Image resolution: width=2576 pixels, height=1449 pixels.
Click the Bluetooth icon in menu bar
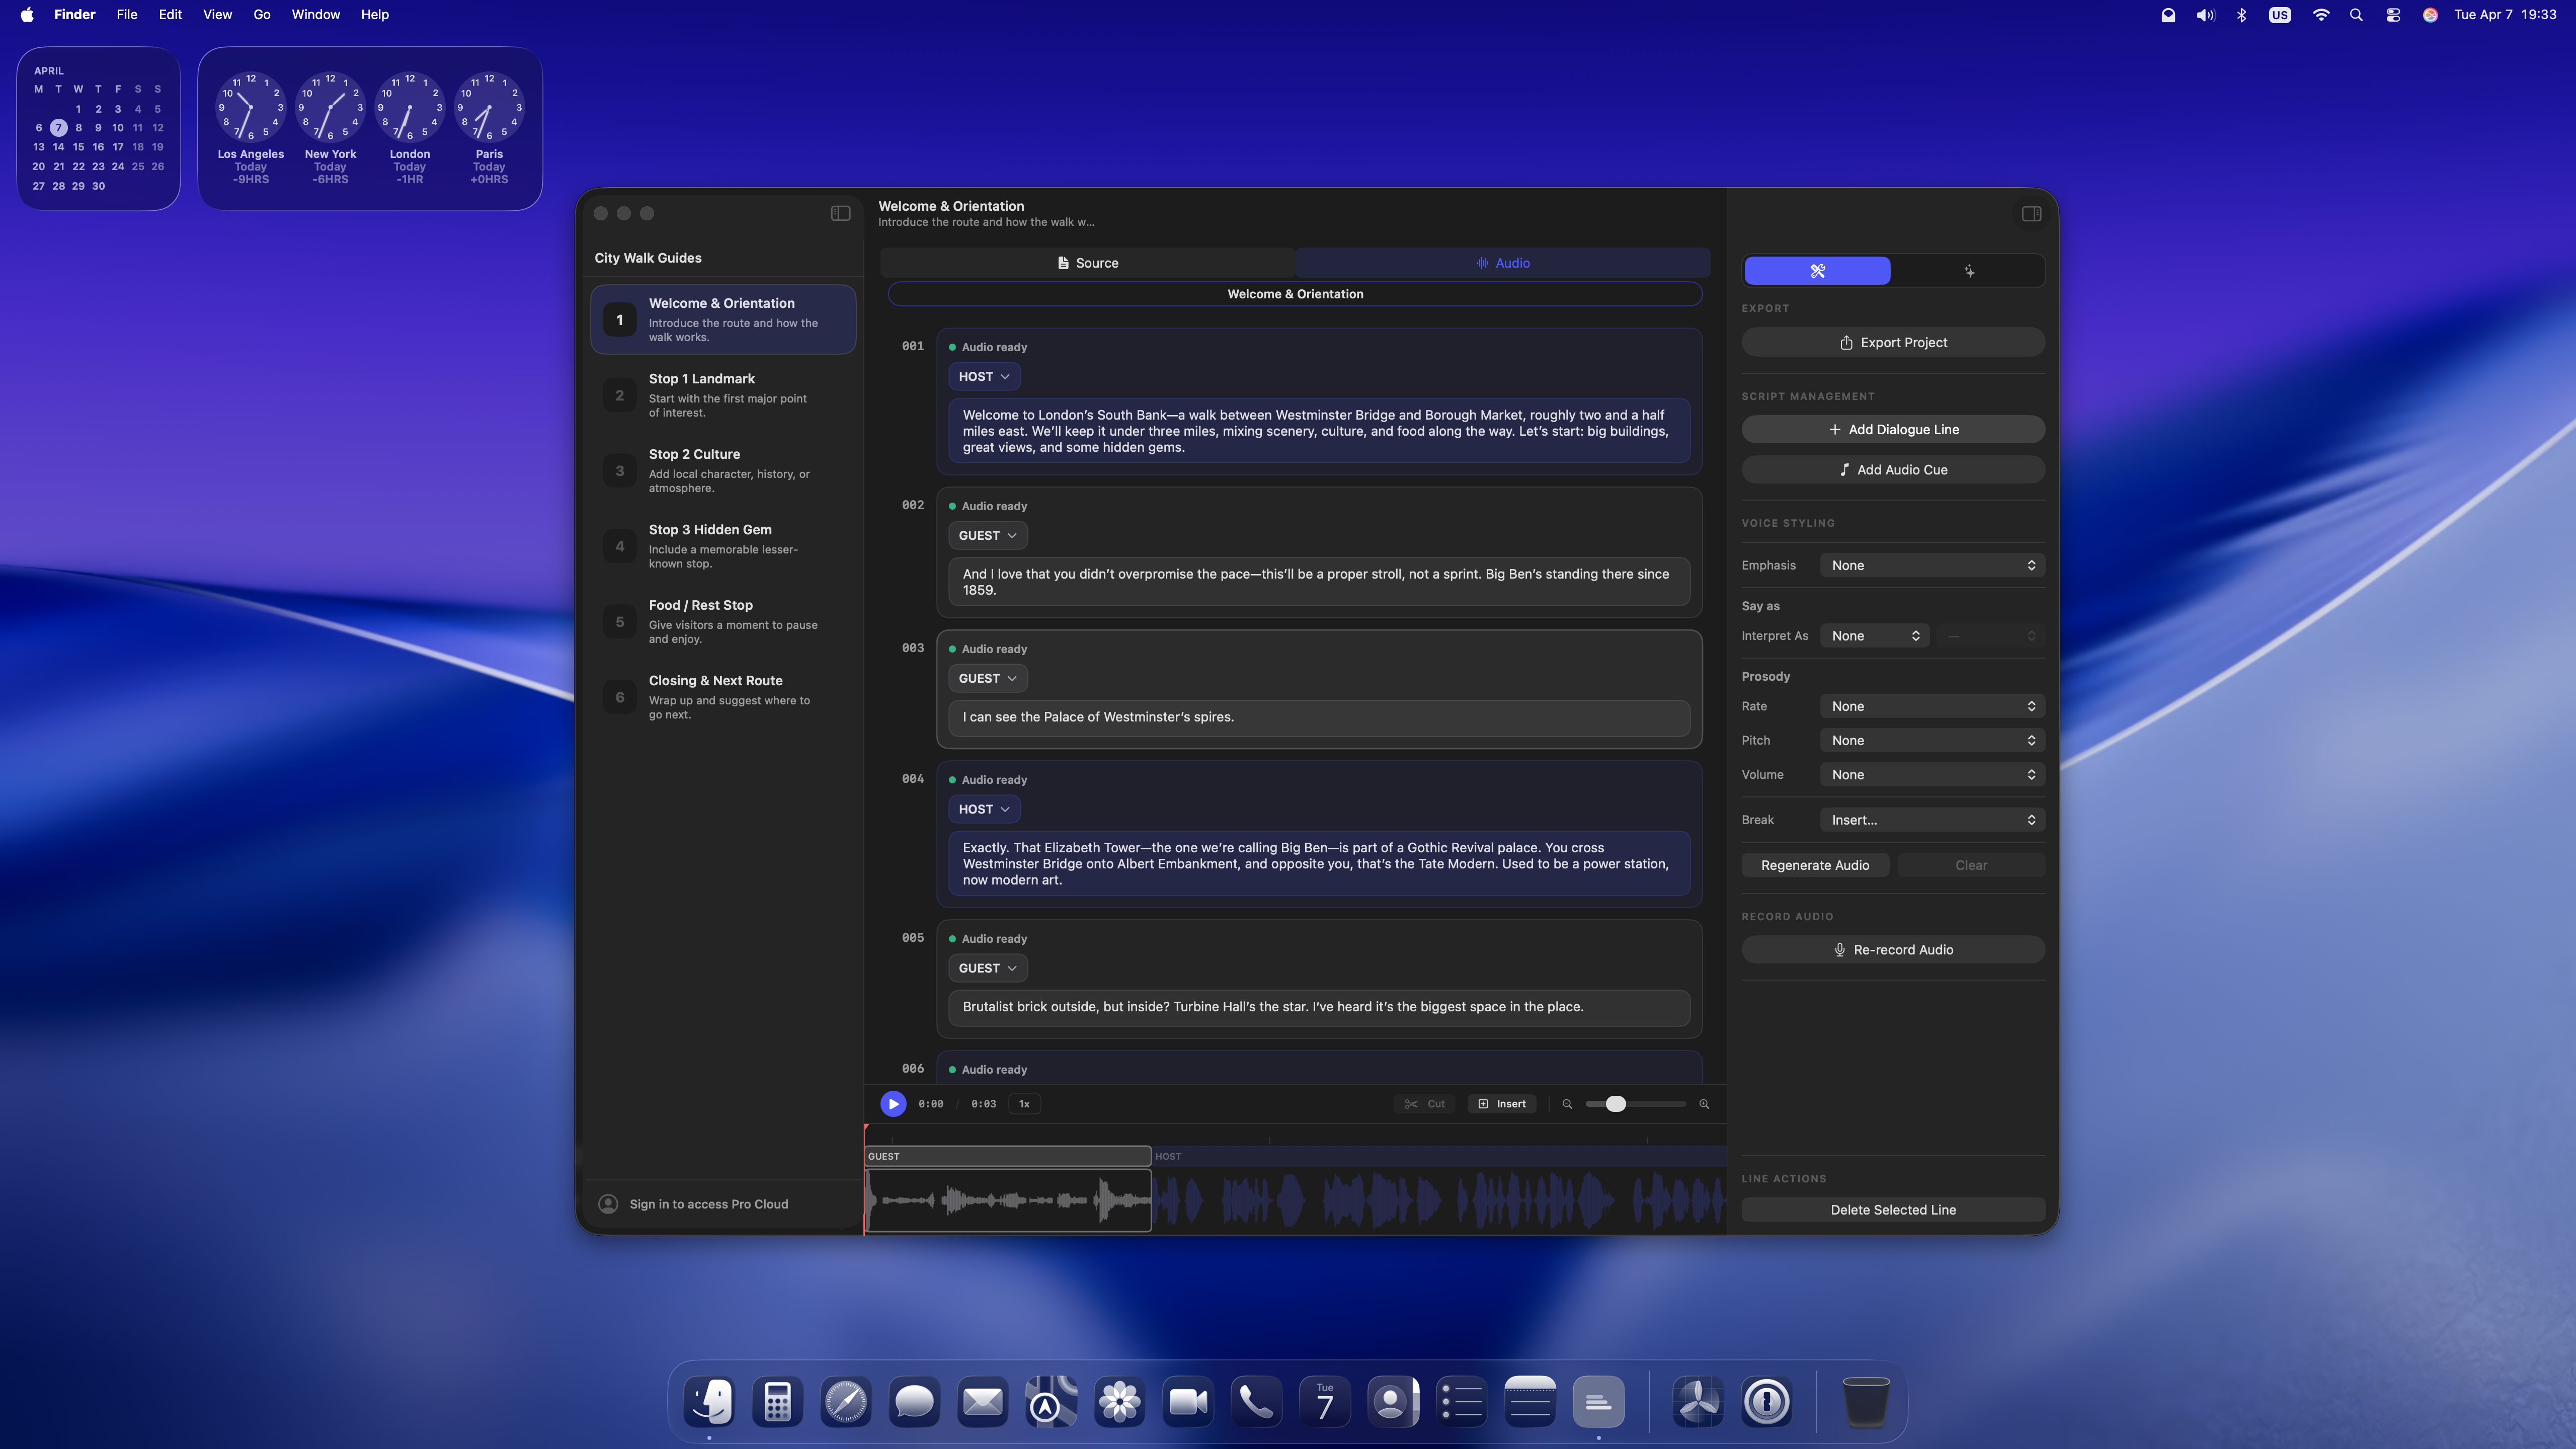tap(2242, 15)
